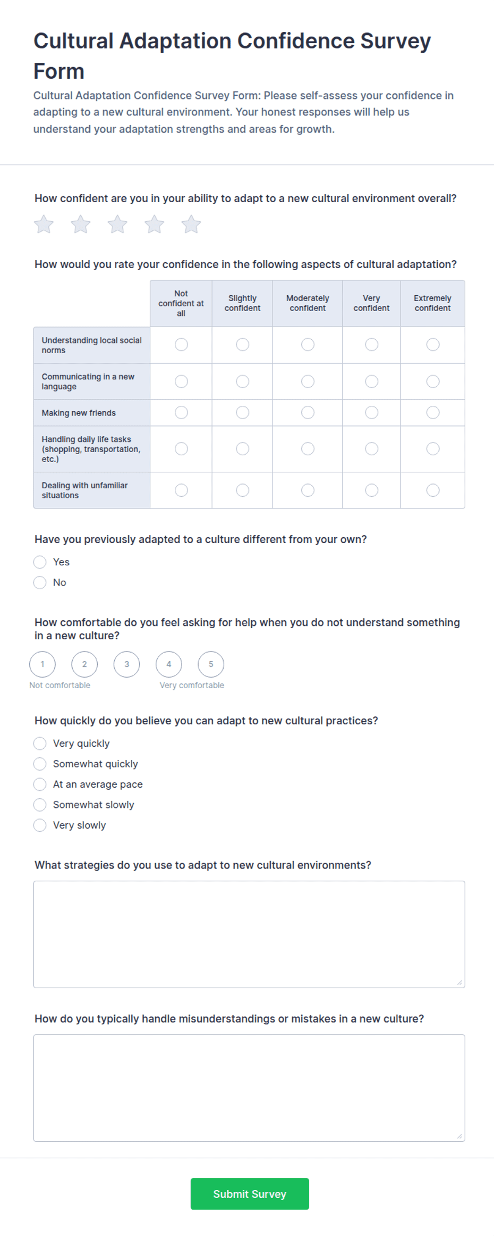
Task: Choose comfort level 1 Not comfortable
Action: 42,664
